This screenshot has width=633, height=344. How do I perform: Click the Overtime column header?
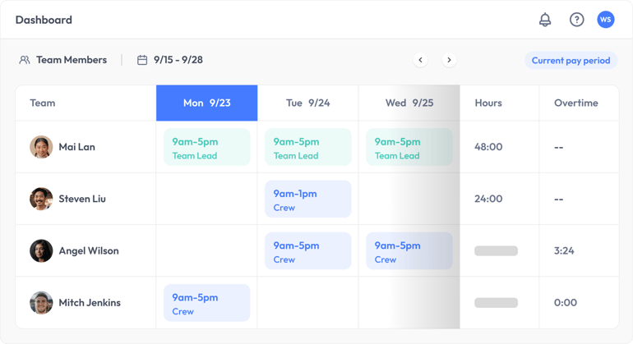(576, 103)
